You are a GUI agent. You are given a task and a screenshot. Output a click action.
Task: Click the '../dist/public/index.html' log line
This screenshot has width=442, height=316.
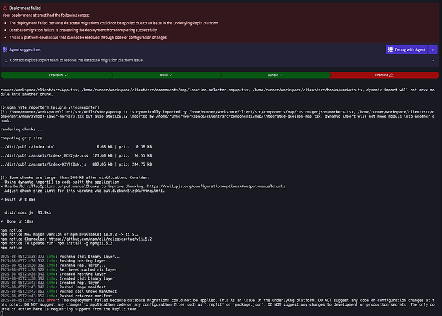pyautogui.click(x=76, y=147)
